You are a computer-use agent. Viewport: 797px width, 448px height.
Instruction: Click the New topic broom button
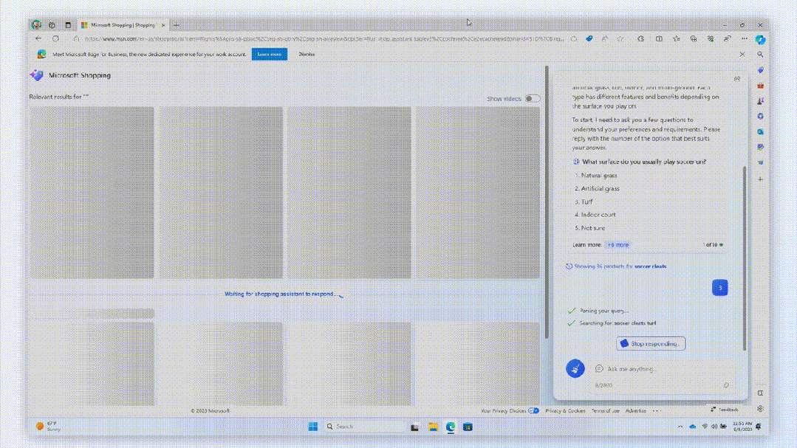575,368
